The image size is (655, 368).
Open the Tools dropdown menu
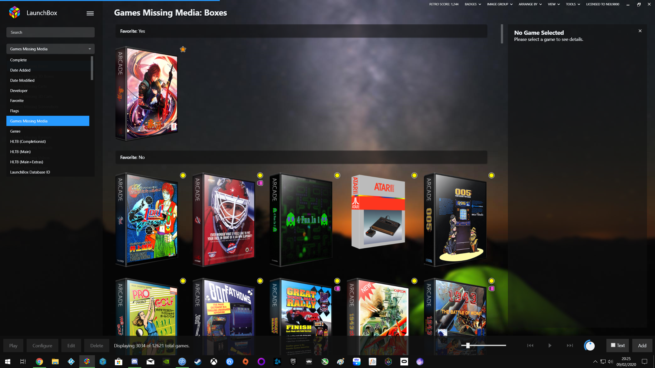coord(573,4)
